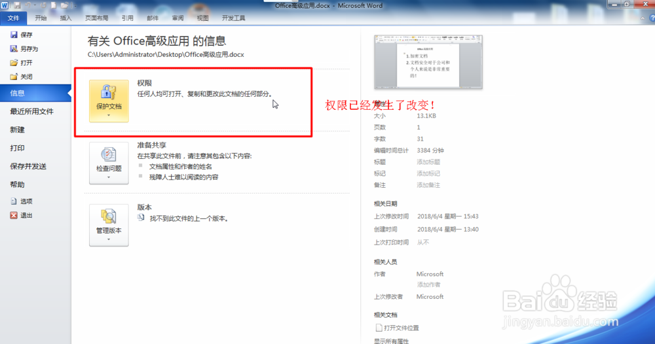Viewport: 655px width, 344px height.
Task: Click the Save (保存) icon in sidebar
Action: [14, 35]
